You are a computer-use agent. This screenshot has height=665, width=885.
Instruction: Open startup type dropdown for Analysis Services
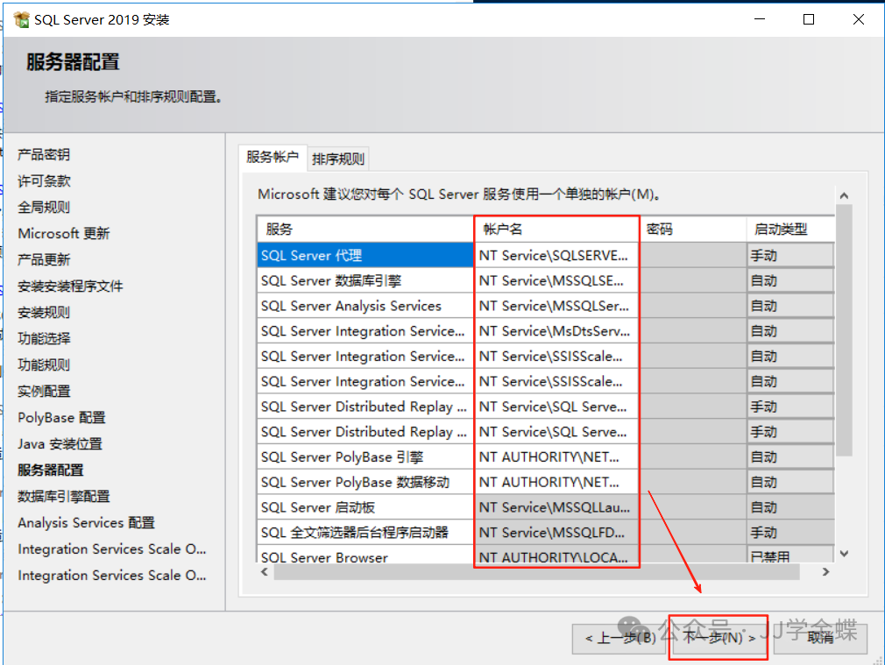click(790, 306)
